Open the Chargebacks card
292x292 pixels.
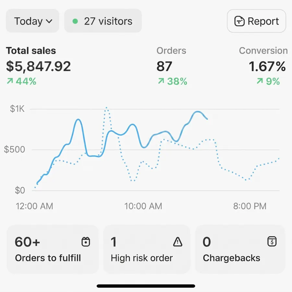click(240, 249)
